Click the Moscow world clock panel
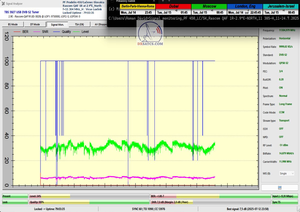 point(209,9)
